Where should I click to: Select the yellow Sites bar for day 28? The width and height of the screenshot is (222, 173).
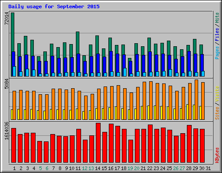(x=187, y=112)
